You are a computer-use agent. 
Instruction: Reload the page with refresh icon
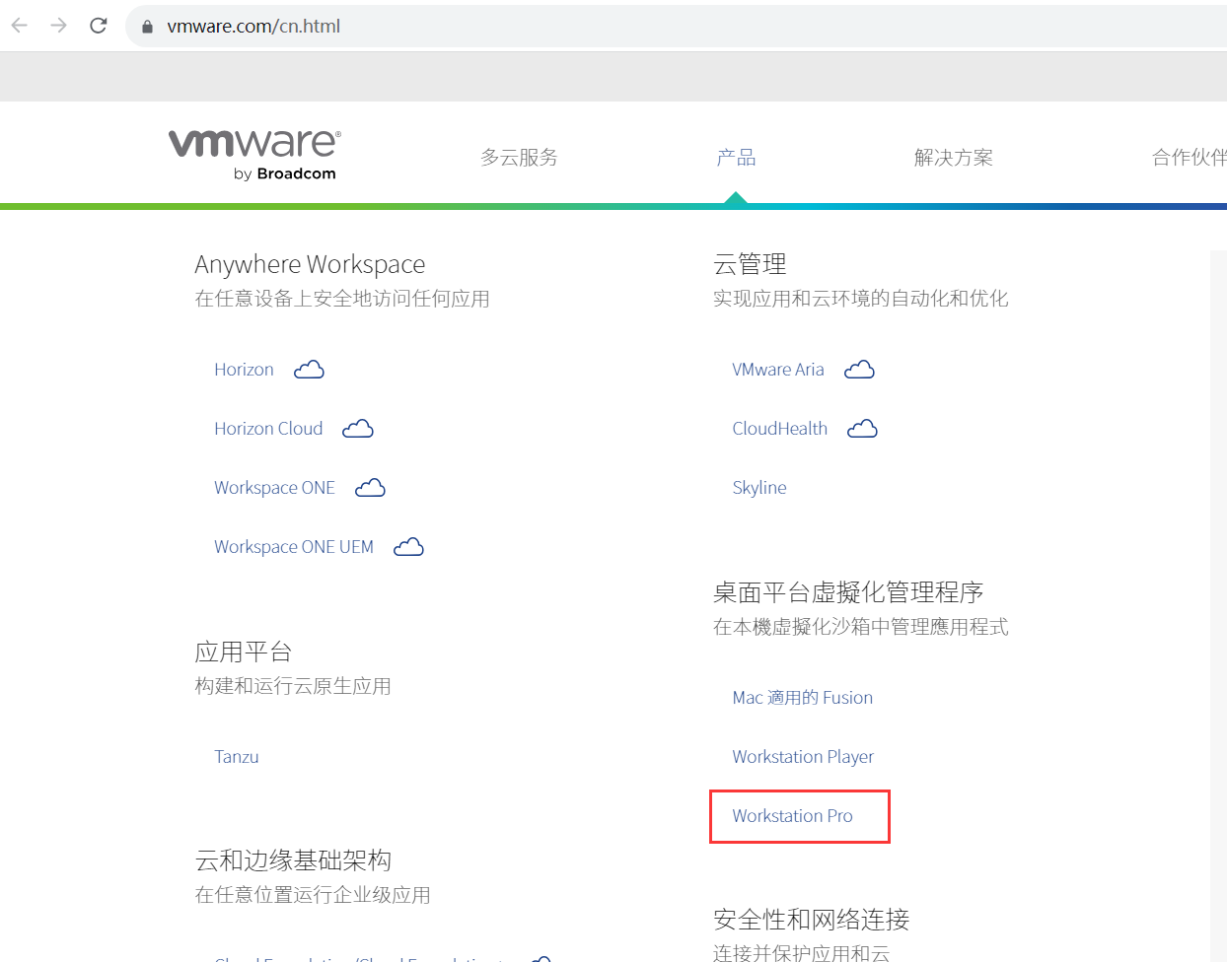click(x=98, y=26)
